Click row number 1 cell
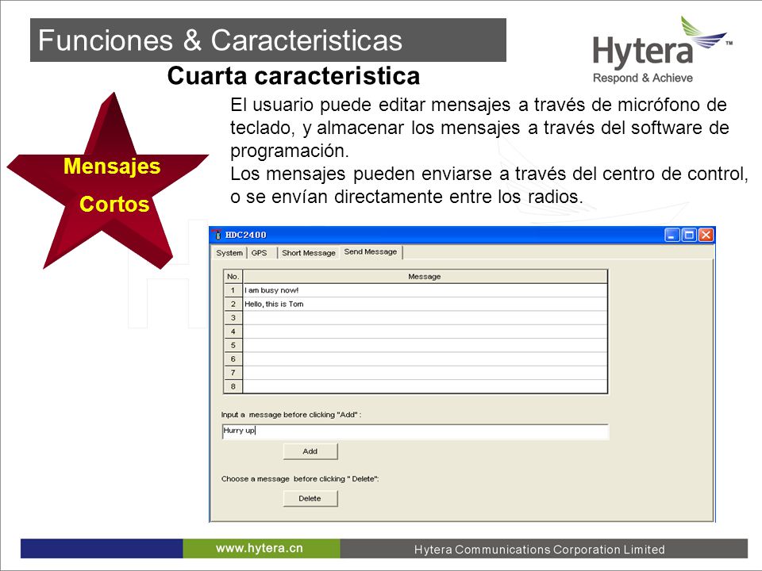 click(x=233, y=290)
